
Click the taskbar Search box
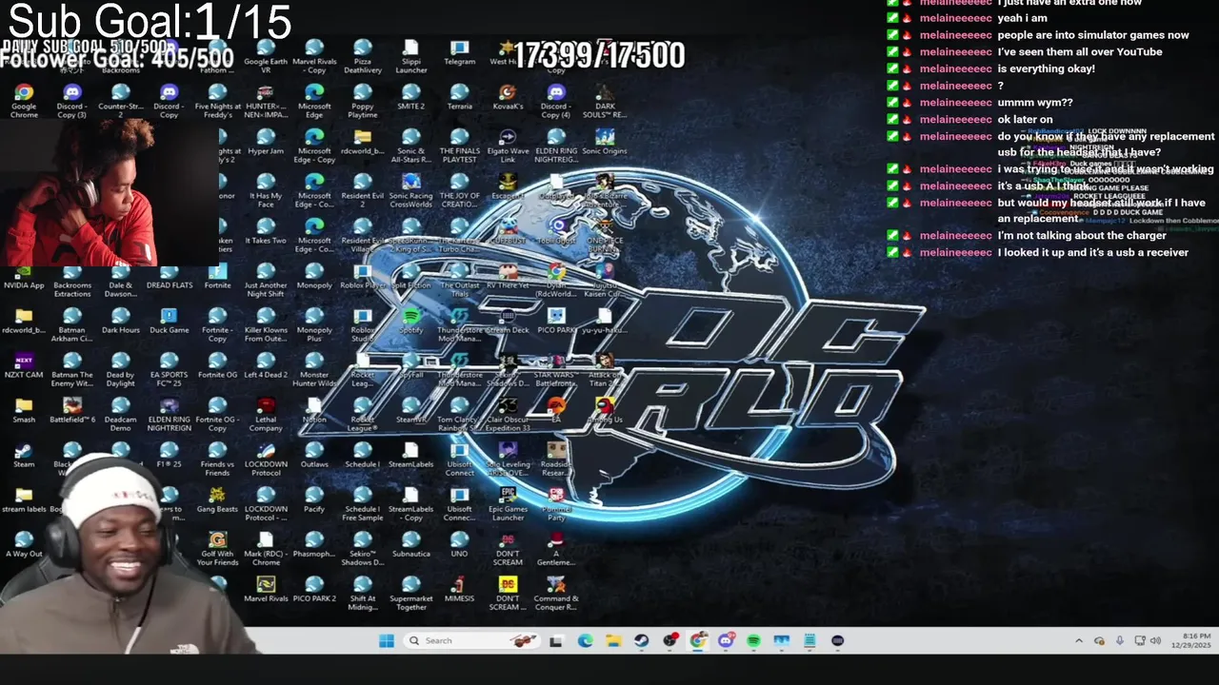[470, 640]
